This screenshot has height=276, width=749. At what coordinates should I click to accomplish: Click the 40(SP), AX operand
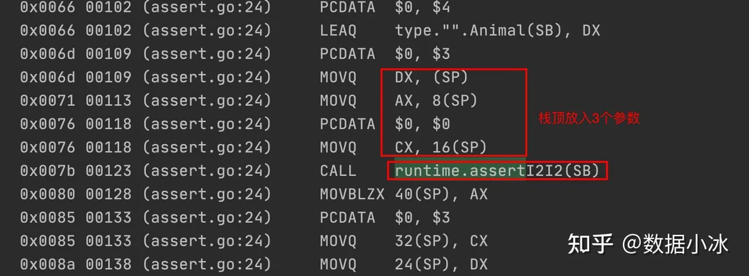click(x=441, y=194)
